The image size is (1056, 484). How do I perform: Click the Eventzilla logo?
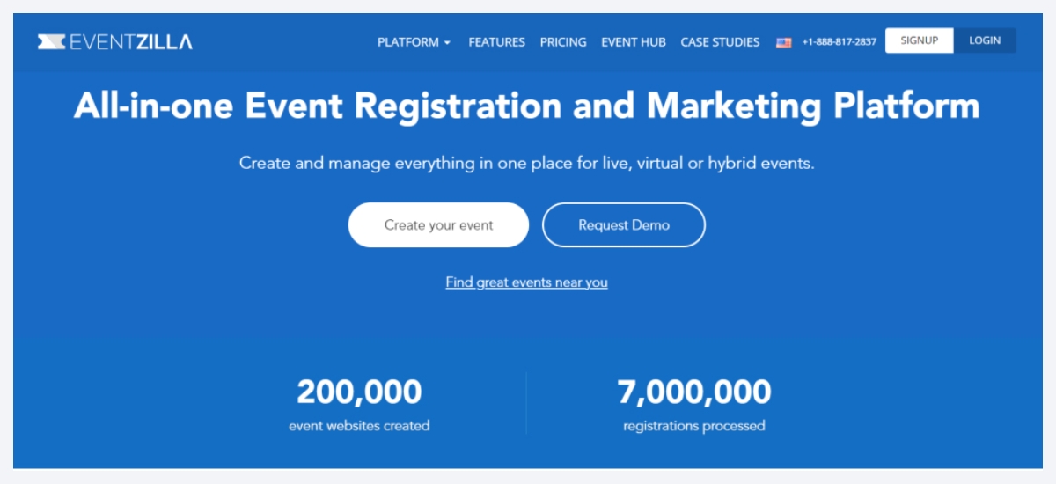(114, 41)
